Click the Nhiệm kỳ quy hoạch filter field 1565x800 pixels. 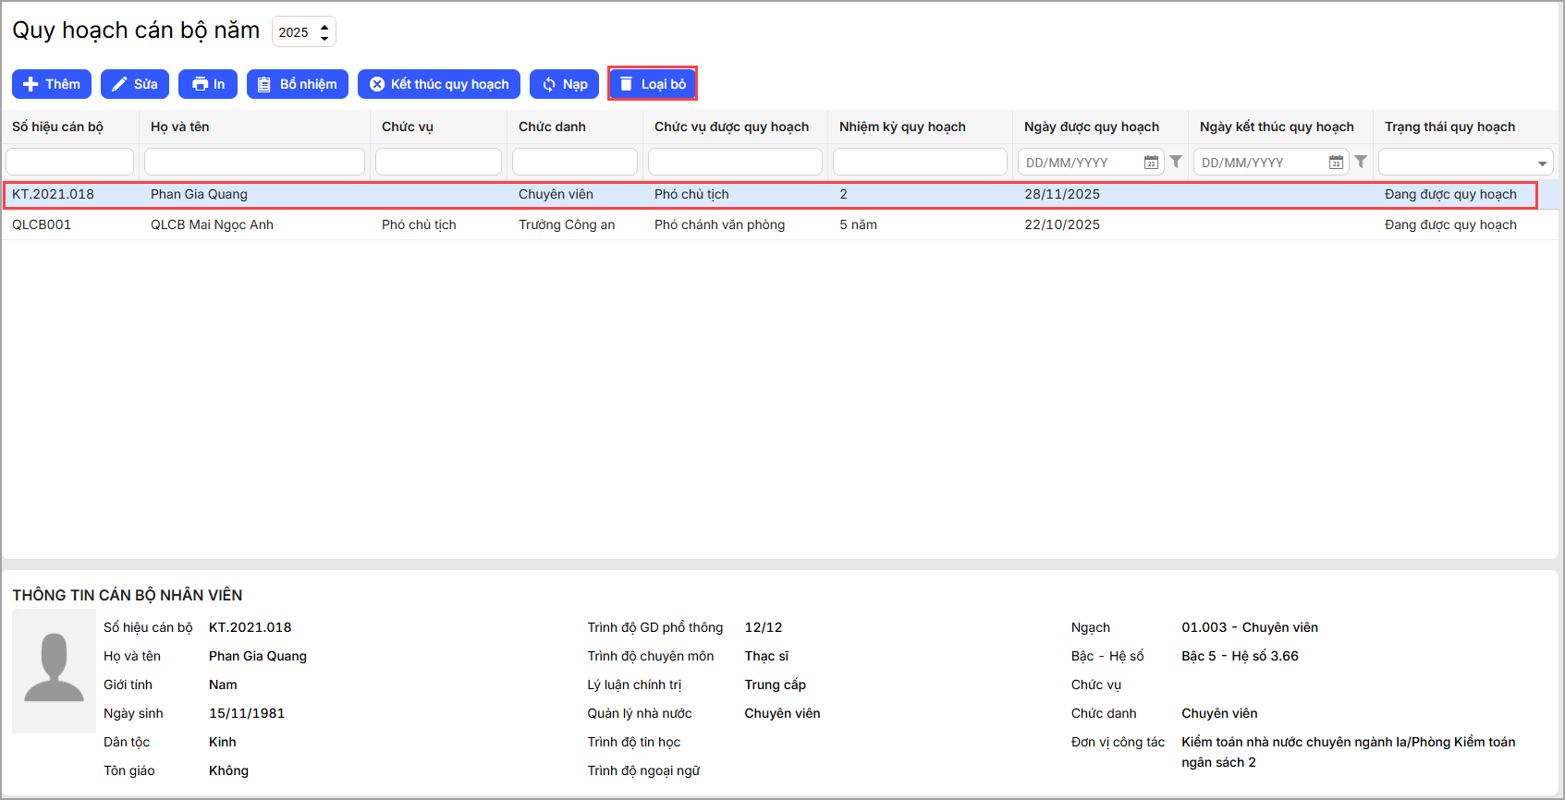tap(919, 162)
